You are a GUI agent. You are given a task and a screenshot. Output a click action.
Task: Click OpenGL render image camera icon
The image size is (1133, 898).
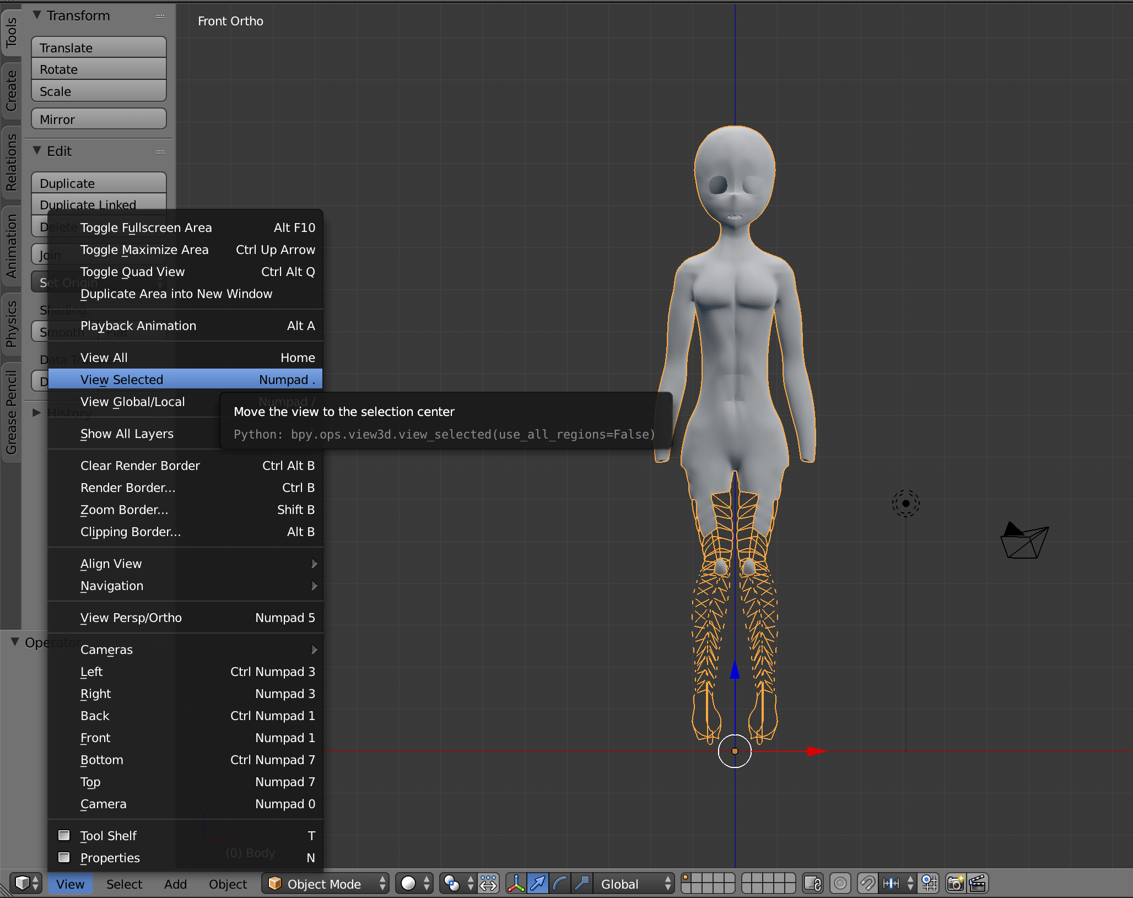956,883
